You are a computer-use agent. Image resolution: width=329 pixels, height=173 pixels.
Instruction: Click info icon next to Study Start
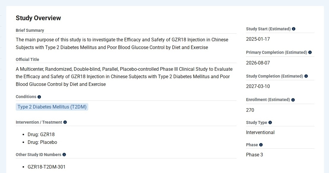(x=294, y=29)
